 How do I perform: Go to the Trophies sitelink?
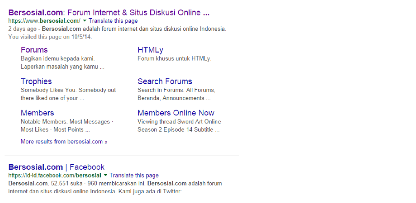point(36,81)
